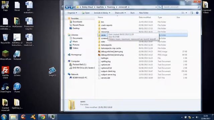Open the OptiFine_1 archive icon
Viewport: 214px width, 120px height.
[17, 104]
